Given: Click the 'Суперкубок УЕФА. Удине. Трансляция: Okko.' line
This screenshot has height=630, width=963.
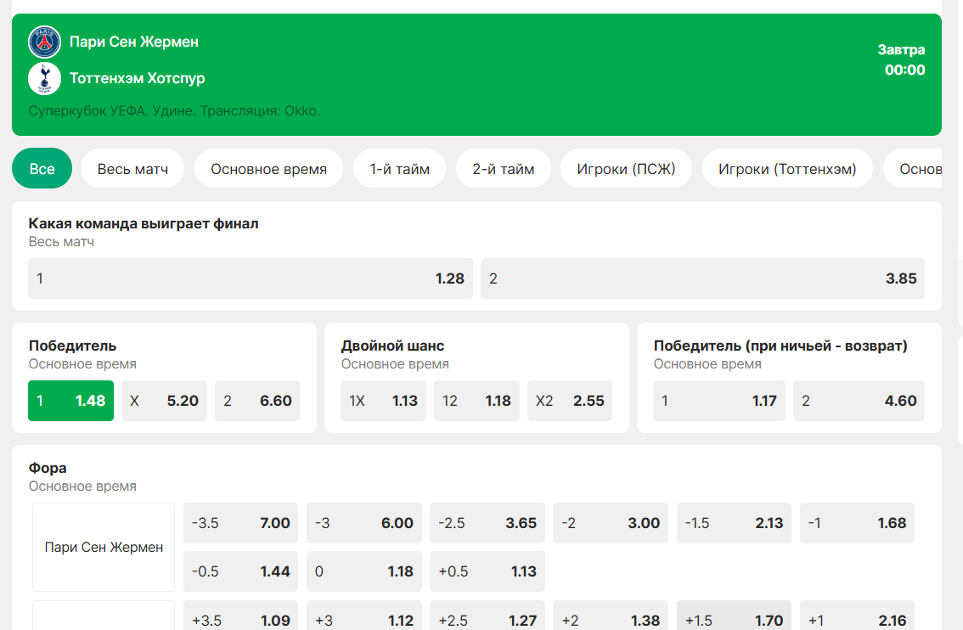Looking at the screenshot, I should pyautogui.click(x=174, y=111).
